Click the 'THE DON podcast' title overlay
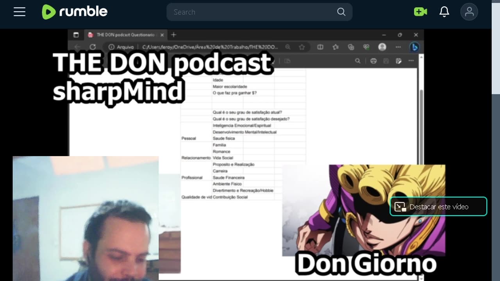 coord(162,62)
